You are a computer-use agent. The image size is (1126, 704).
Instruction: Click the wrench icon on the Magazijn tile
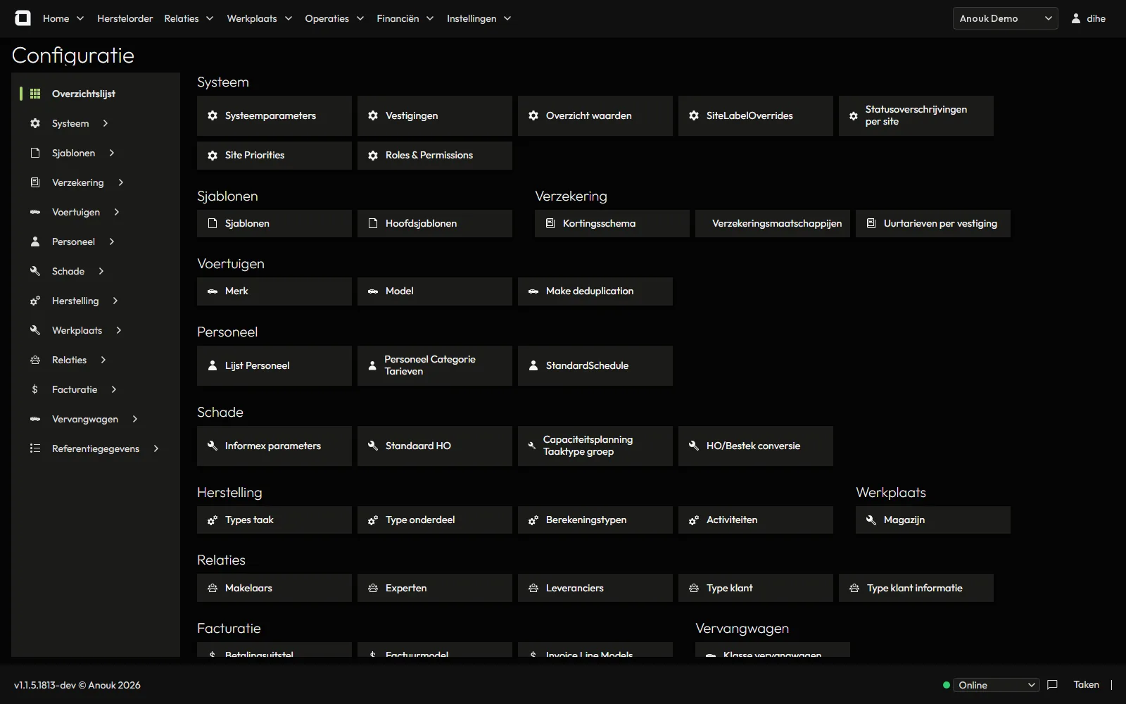pos(871,520)
